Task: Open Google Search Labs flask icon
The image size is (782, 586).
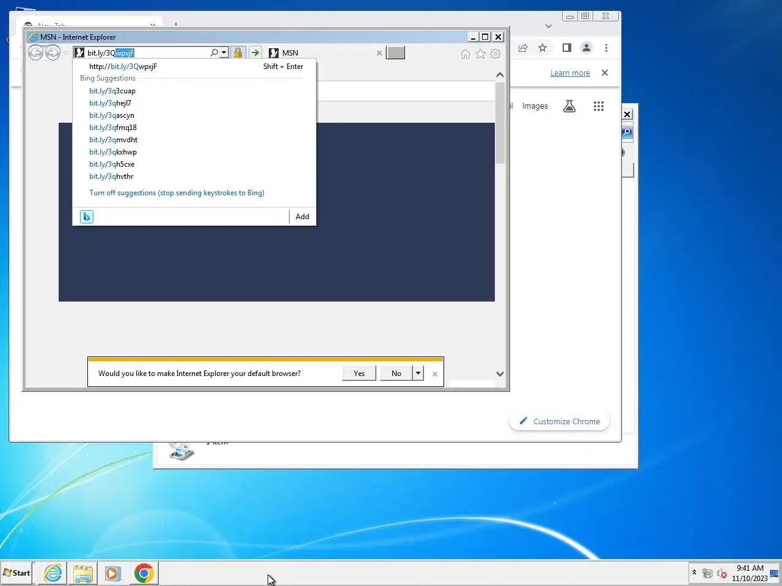Action: [569, 106]
